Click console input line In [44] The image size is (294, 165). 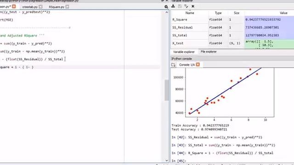(x=222, y=153)
